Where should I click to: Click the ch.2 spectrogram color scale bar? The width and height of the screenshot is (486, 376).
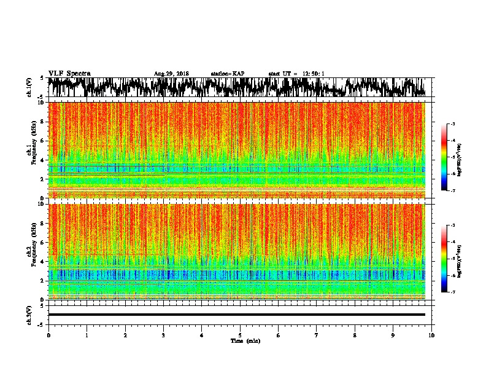[444, 259]
